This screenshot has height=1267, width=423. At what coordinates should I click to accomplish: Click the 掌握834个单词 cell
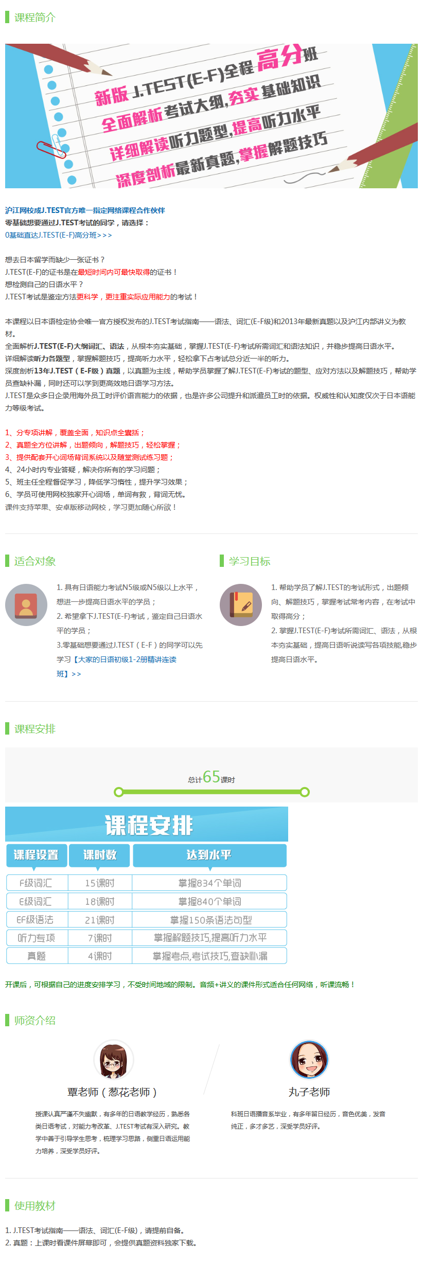pyautogui.click(x=209, y=883)
